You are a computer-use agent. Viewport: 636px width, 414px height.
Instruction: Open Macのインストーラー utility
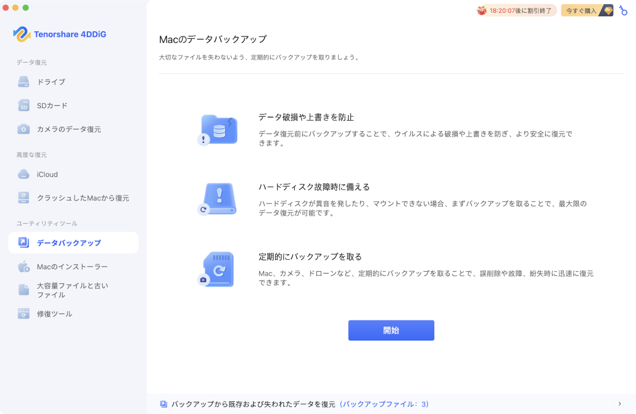point(73,267)
